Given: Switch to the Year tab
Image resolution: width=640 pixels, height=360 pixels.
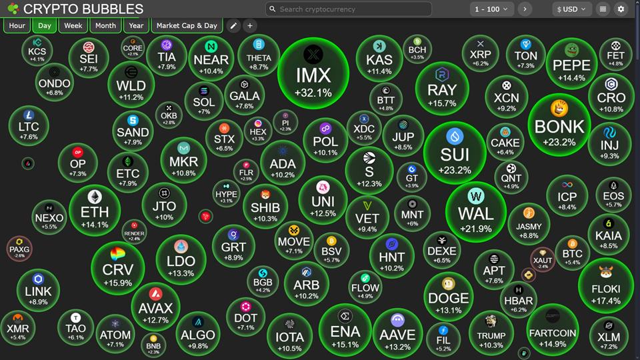Looking at the screenshot, I should 136,26.
